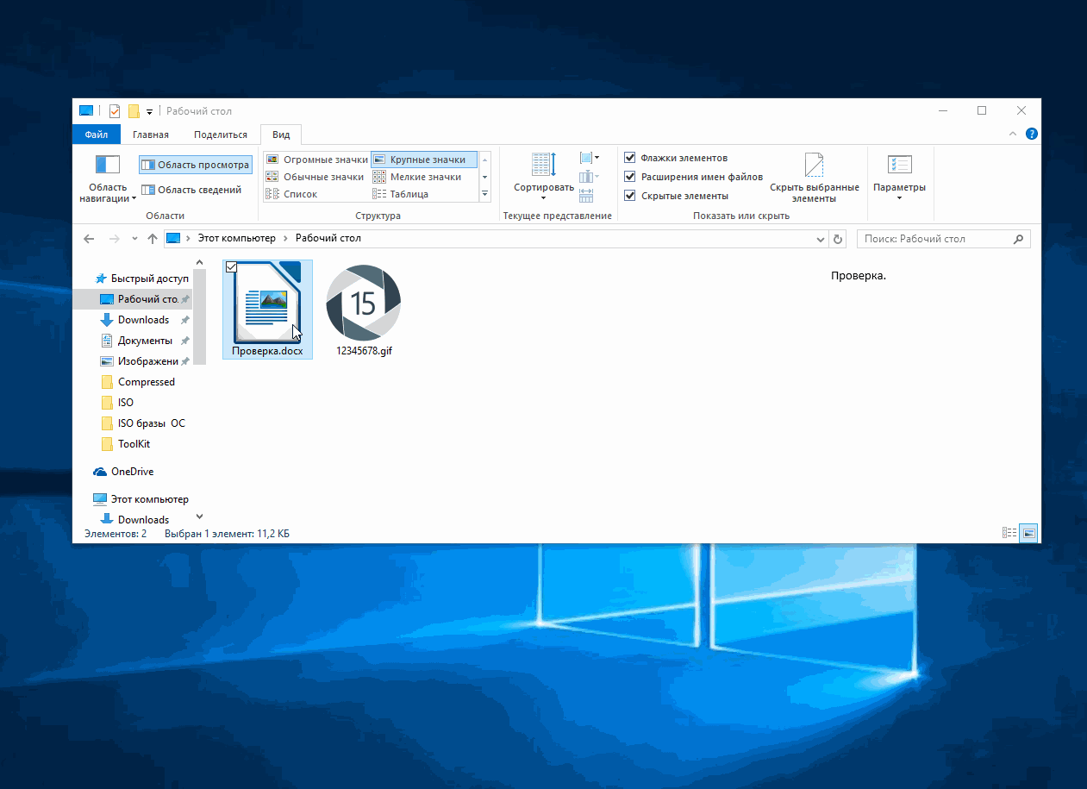Refresh the current folder

[839, 239]
